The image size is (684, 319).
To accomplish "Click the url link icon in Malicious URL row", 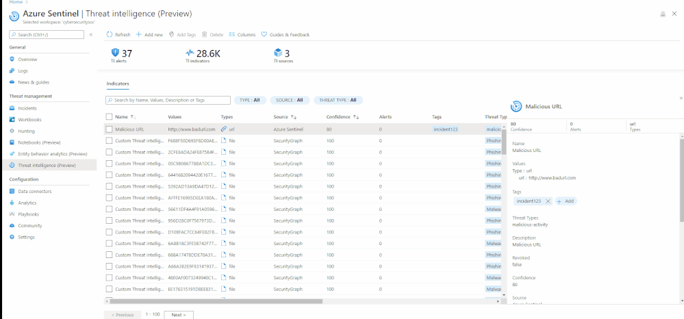I will (224, 129).
